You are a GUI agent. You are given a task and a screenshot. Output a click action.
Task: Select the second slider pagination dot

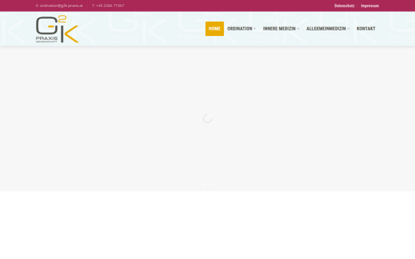pyautogui.click(x=211, y=184)
